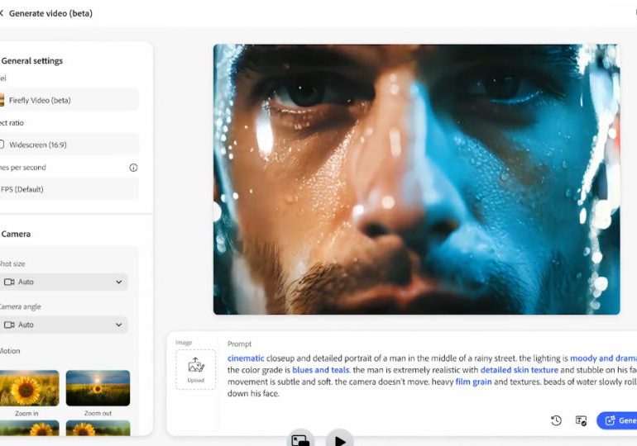Click the highlighted word 'cinematic' in prompt
The height and width of the screenshot is (446, 637).
(x=246, y=358)
